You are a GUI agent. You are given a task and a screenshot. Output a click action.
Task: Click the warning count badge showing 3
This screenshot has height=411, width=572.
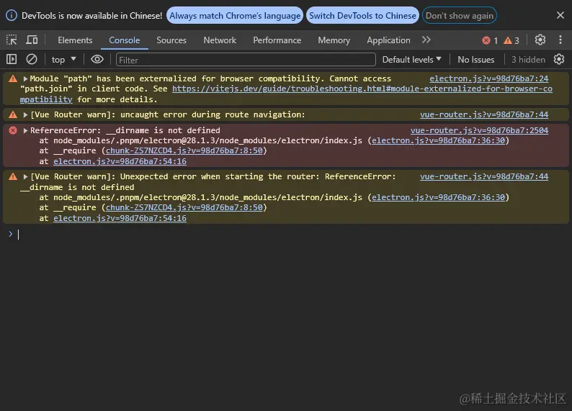[511, 40]
